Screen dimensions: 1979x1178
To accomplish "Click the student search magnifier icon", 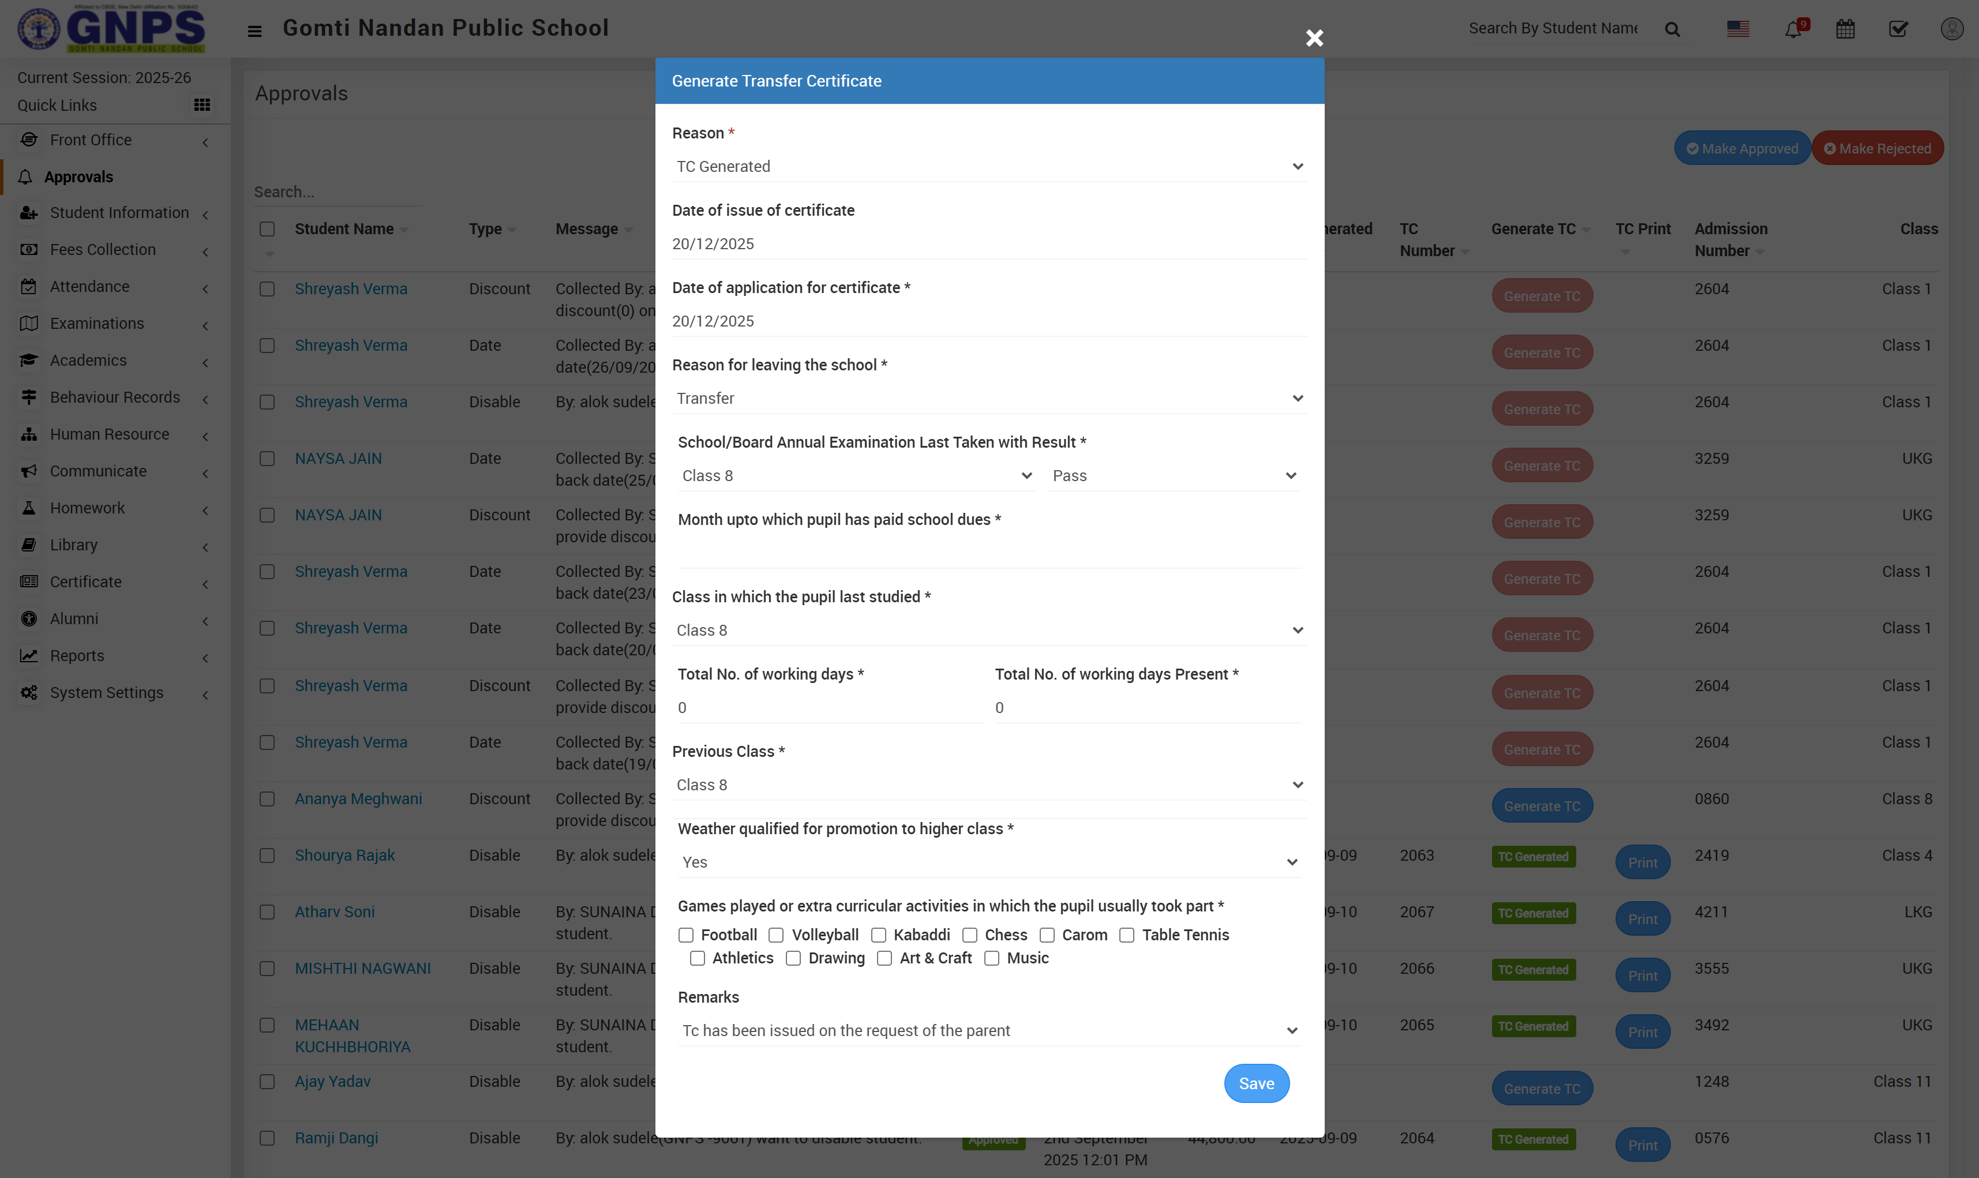I will 1672,29.
